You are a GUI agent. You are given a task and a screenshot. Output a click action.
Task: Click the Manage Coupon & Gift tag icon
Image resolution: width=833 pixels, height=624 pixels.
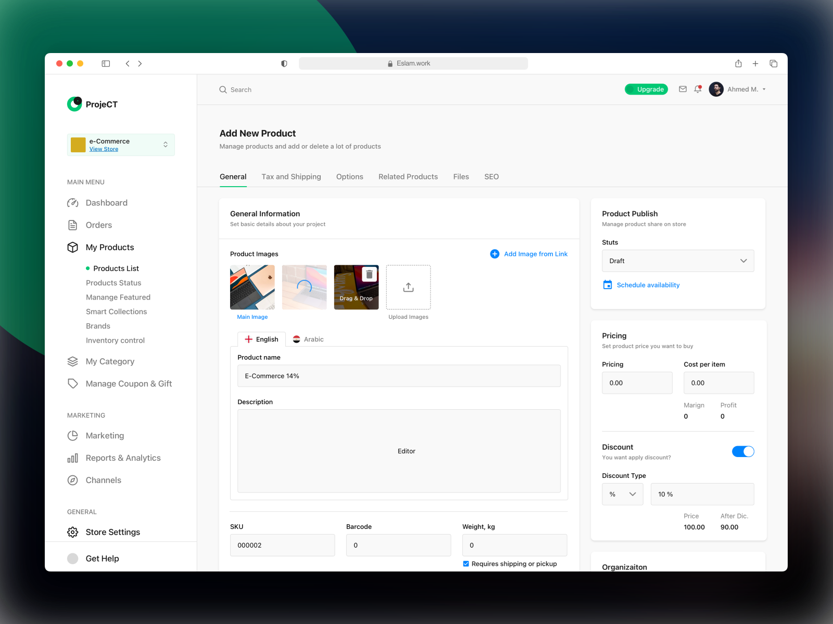(x=73, y=384)
